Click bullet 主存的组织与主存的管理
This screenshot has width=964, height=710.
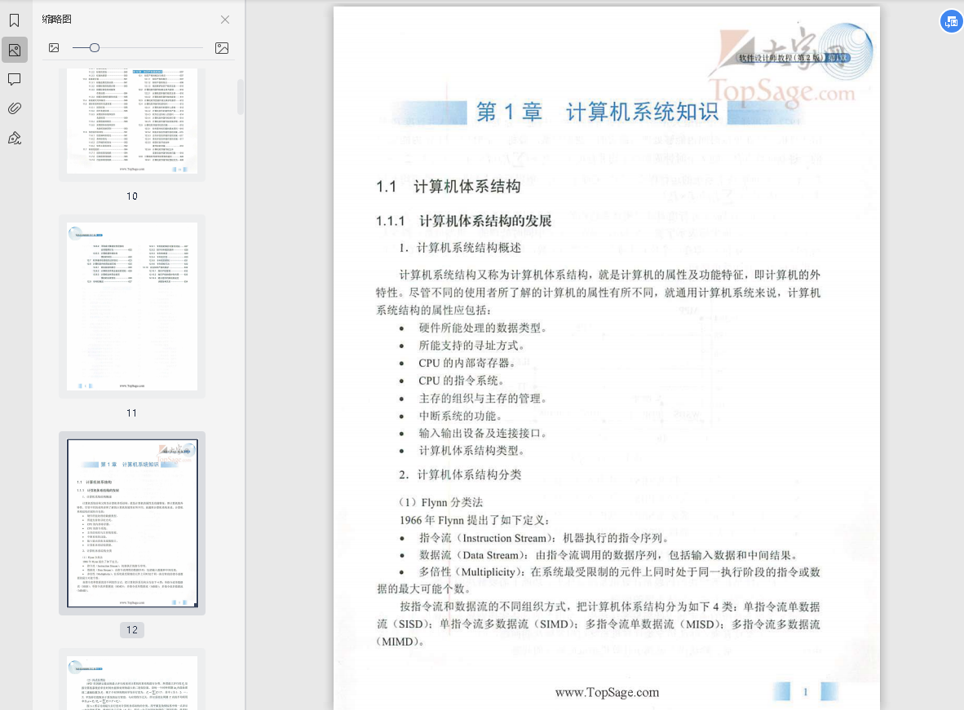pyautogui.click(x=483, y=399)
